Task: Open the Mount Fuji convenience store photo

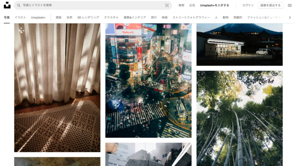Action: coord(240,45)
